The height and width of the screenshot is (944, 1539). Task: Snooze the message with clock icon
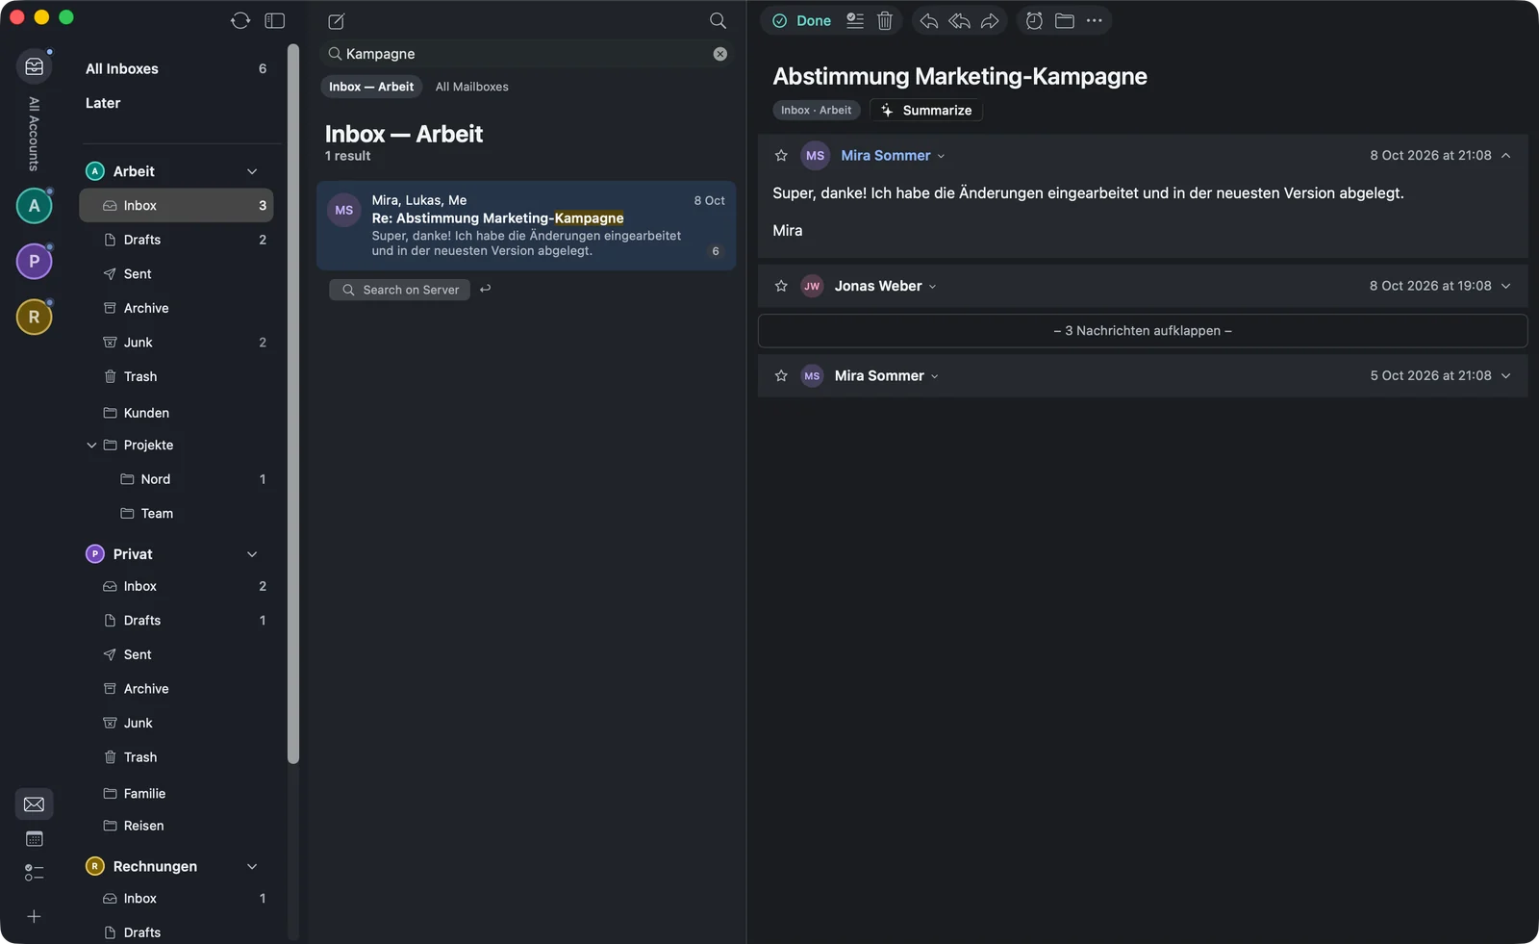tap(1034, 20)
